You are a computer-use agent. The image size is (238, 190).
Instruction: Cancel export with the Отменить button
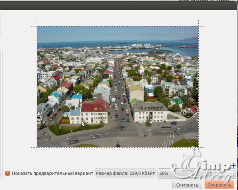(187, 185)
